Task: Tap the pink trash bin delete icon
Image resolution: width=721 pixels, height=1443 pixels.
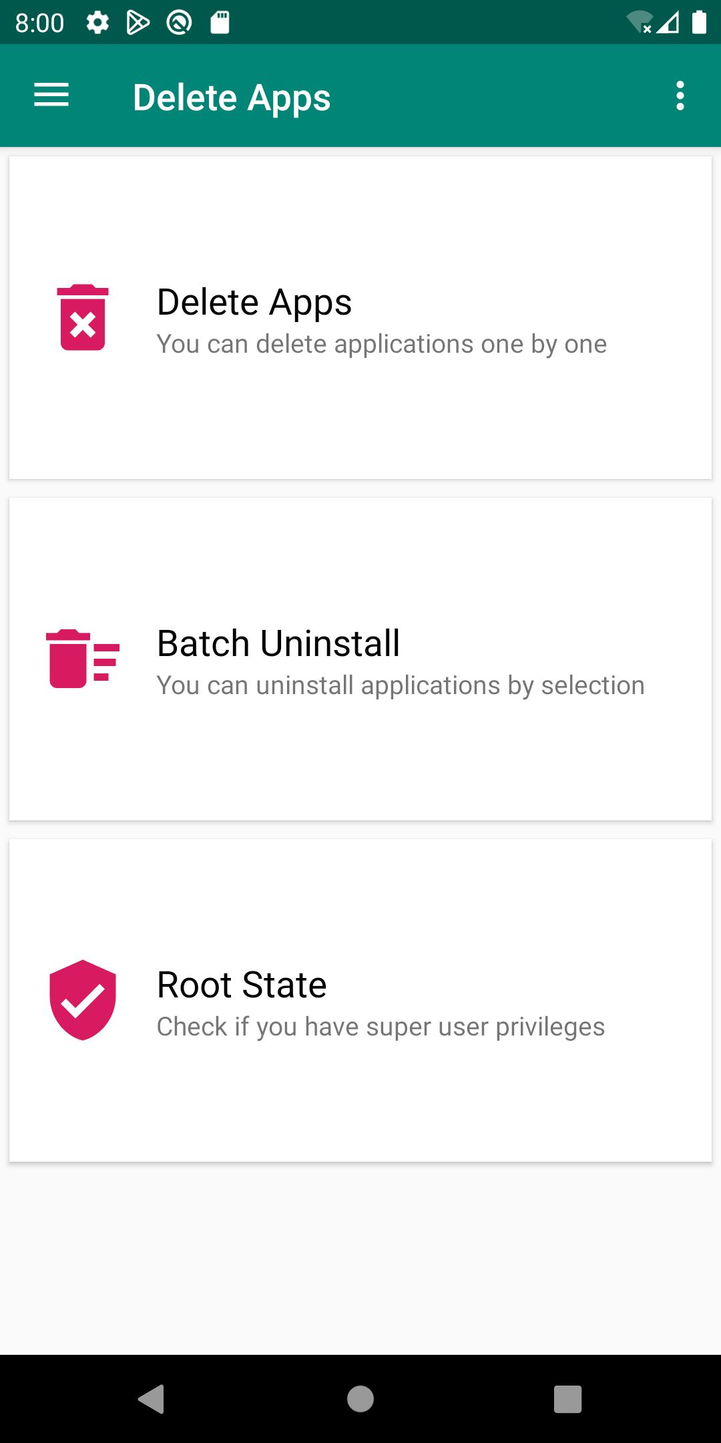Action: tap(83, 317)
